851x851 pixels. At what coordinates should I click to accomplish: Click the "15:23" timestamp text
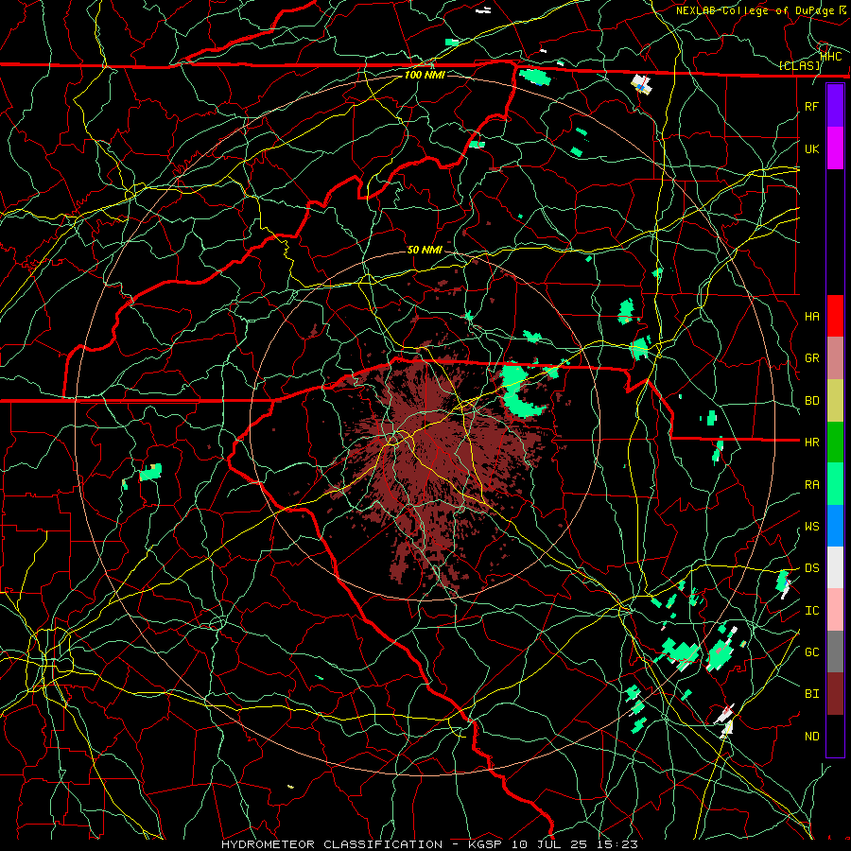coord(618,844)
